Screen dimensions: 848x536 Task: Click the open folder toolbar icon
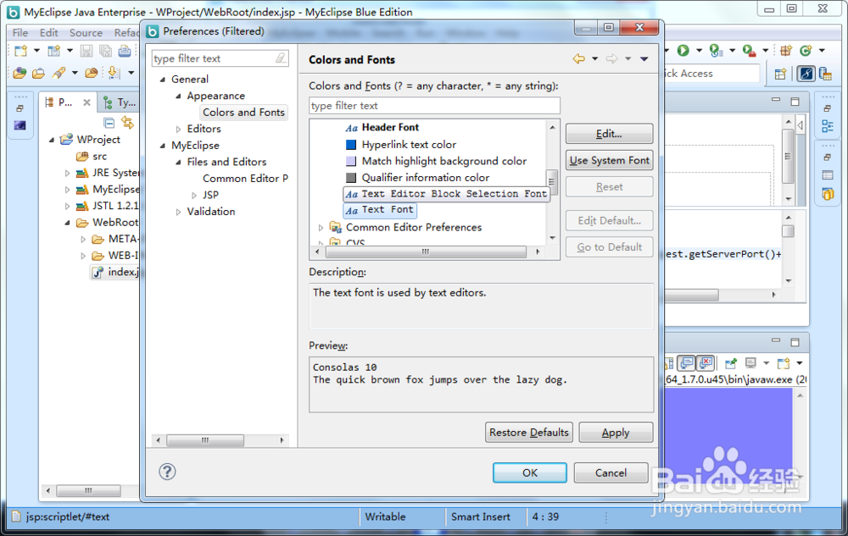pos(38,73)
